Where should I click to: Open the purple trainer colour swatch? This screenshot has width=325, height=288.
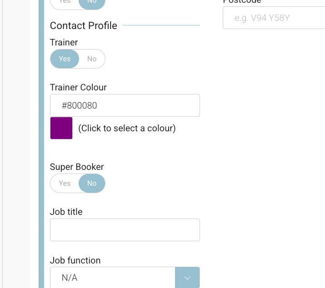coord(61,128)
